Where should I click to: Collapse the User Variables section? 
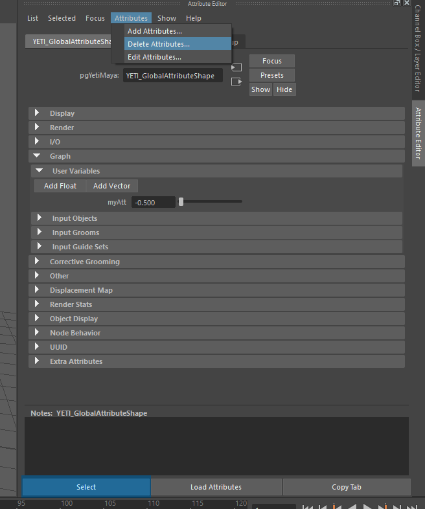(40, 171)
